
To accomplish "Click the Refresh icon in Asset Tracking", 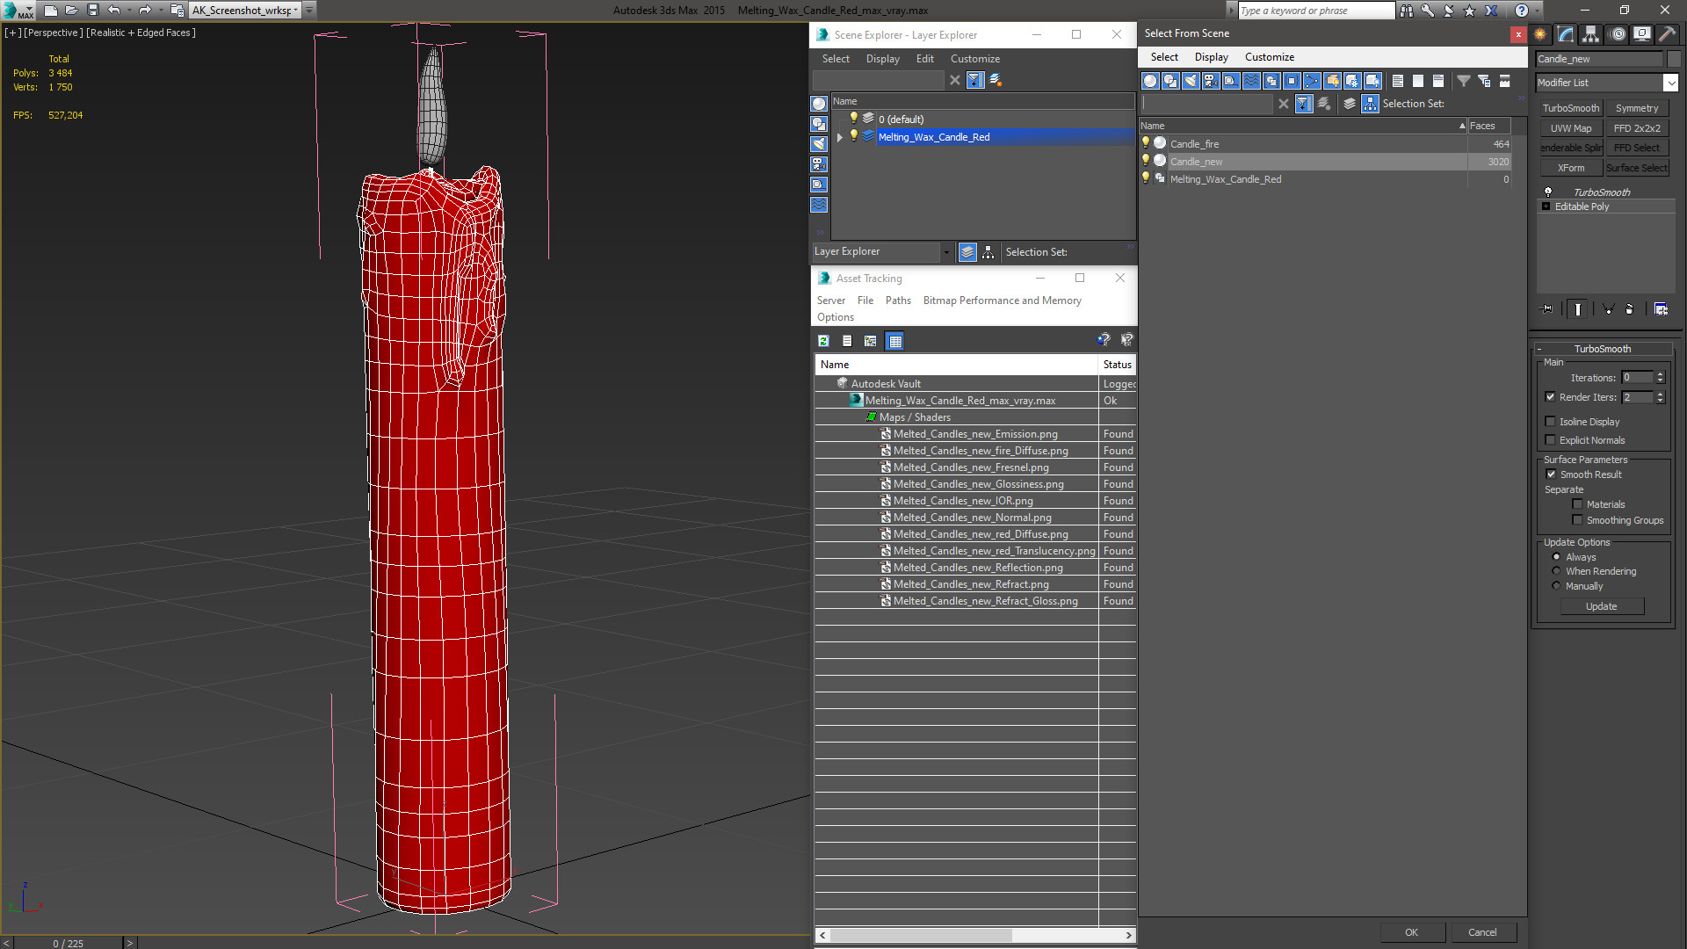I will 823,341.
